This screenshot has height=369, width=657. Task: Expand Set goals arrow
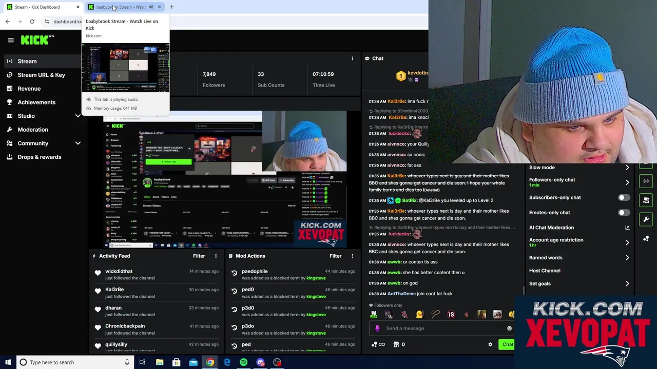coord(627,283)
